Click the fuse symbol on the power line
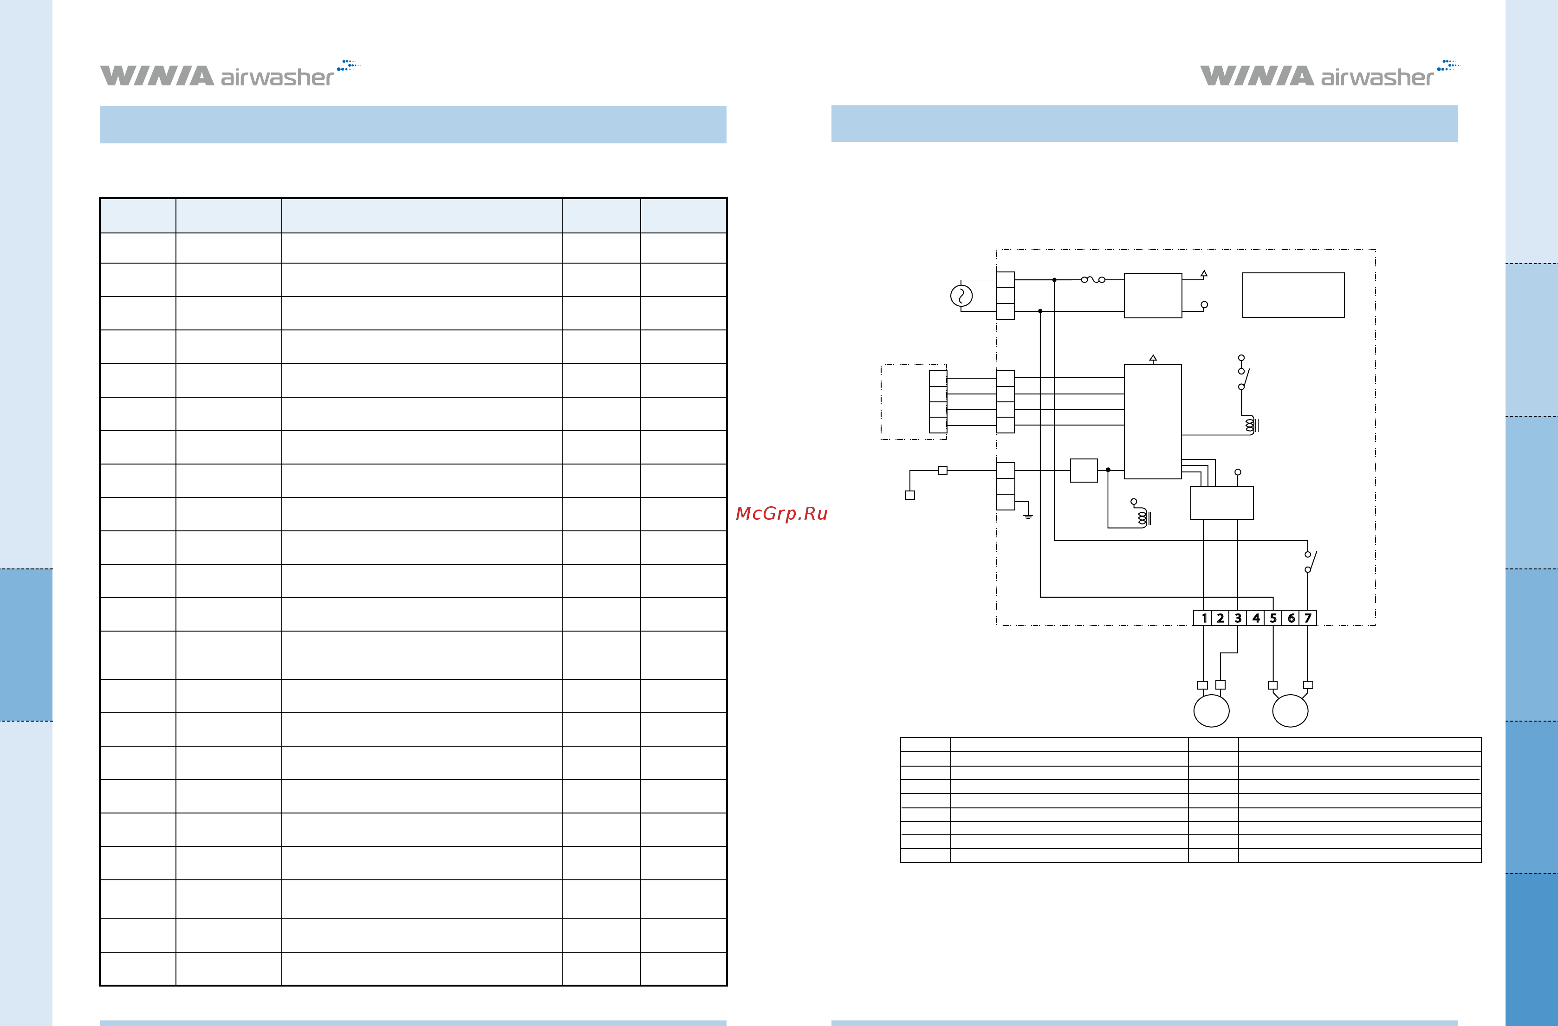The height and width of the screenshot is (1026, 1558). (x=1093, y=279)
